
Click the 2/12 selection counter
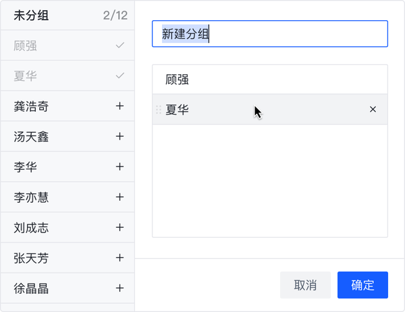tap(115, 15)
